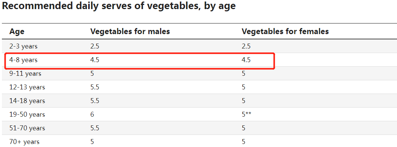Click the 5.5 males value for 12-13 years
The image size is (397, 147).
pyautogui.click(x=95, y=88)
